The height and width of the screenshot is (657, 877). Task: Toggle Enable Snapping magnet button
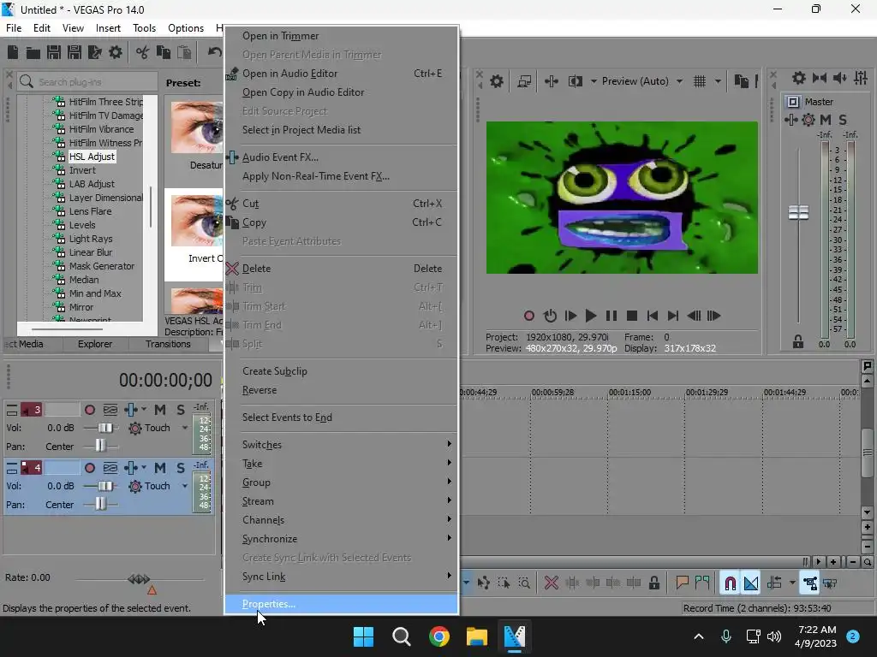730,583
